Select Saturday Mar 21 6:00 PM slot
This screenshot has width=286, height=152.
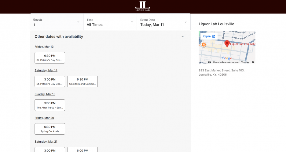82,150
